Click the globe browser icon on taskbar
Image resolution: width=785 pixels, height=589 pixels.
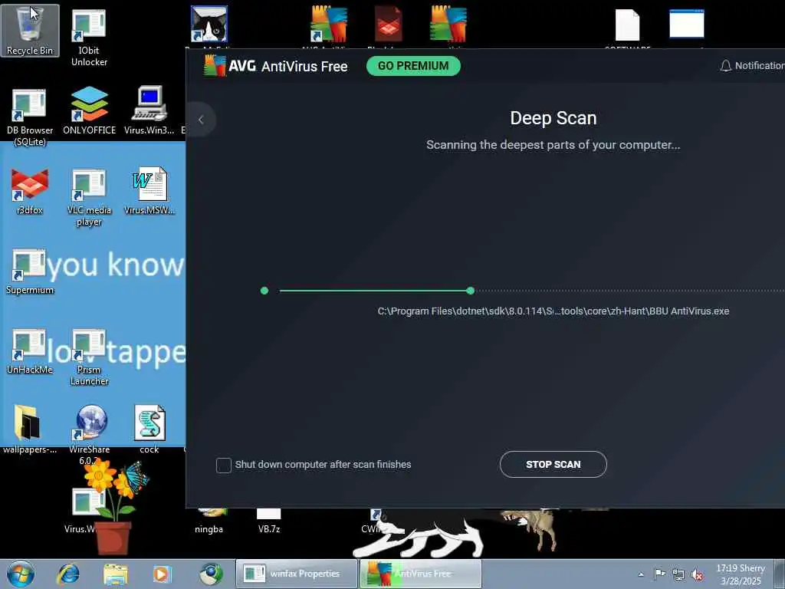[211, 574]
